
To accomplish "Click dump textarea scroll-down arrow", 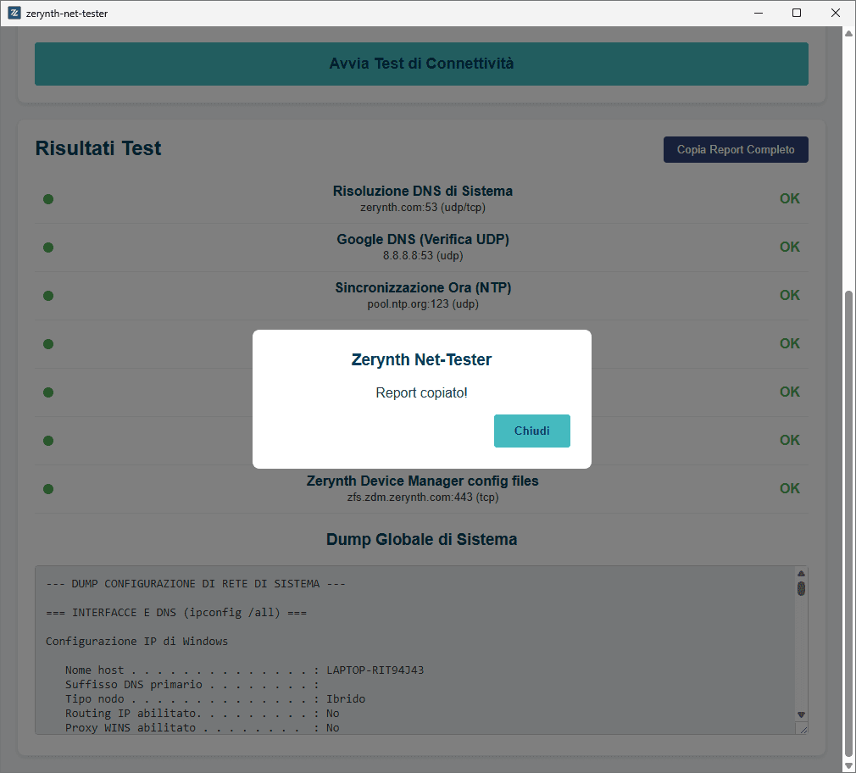I will point(801,715).
